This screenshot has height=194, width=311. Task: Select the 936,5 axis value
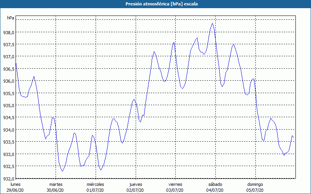(x=9, y=69)
